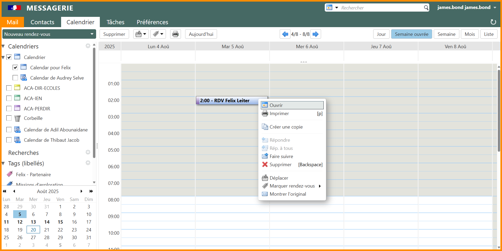Select the Corbeille trash calendar

[x=33, y=118]
